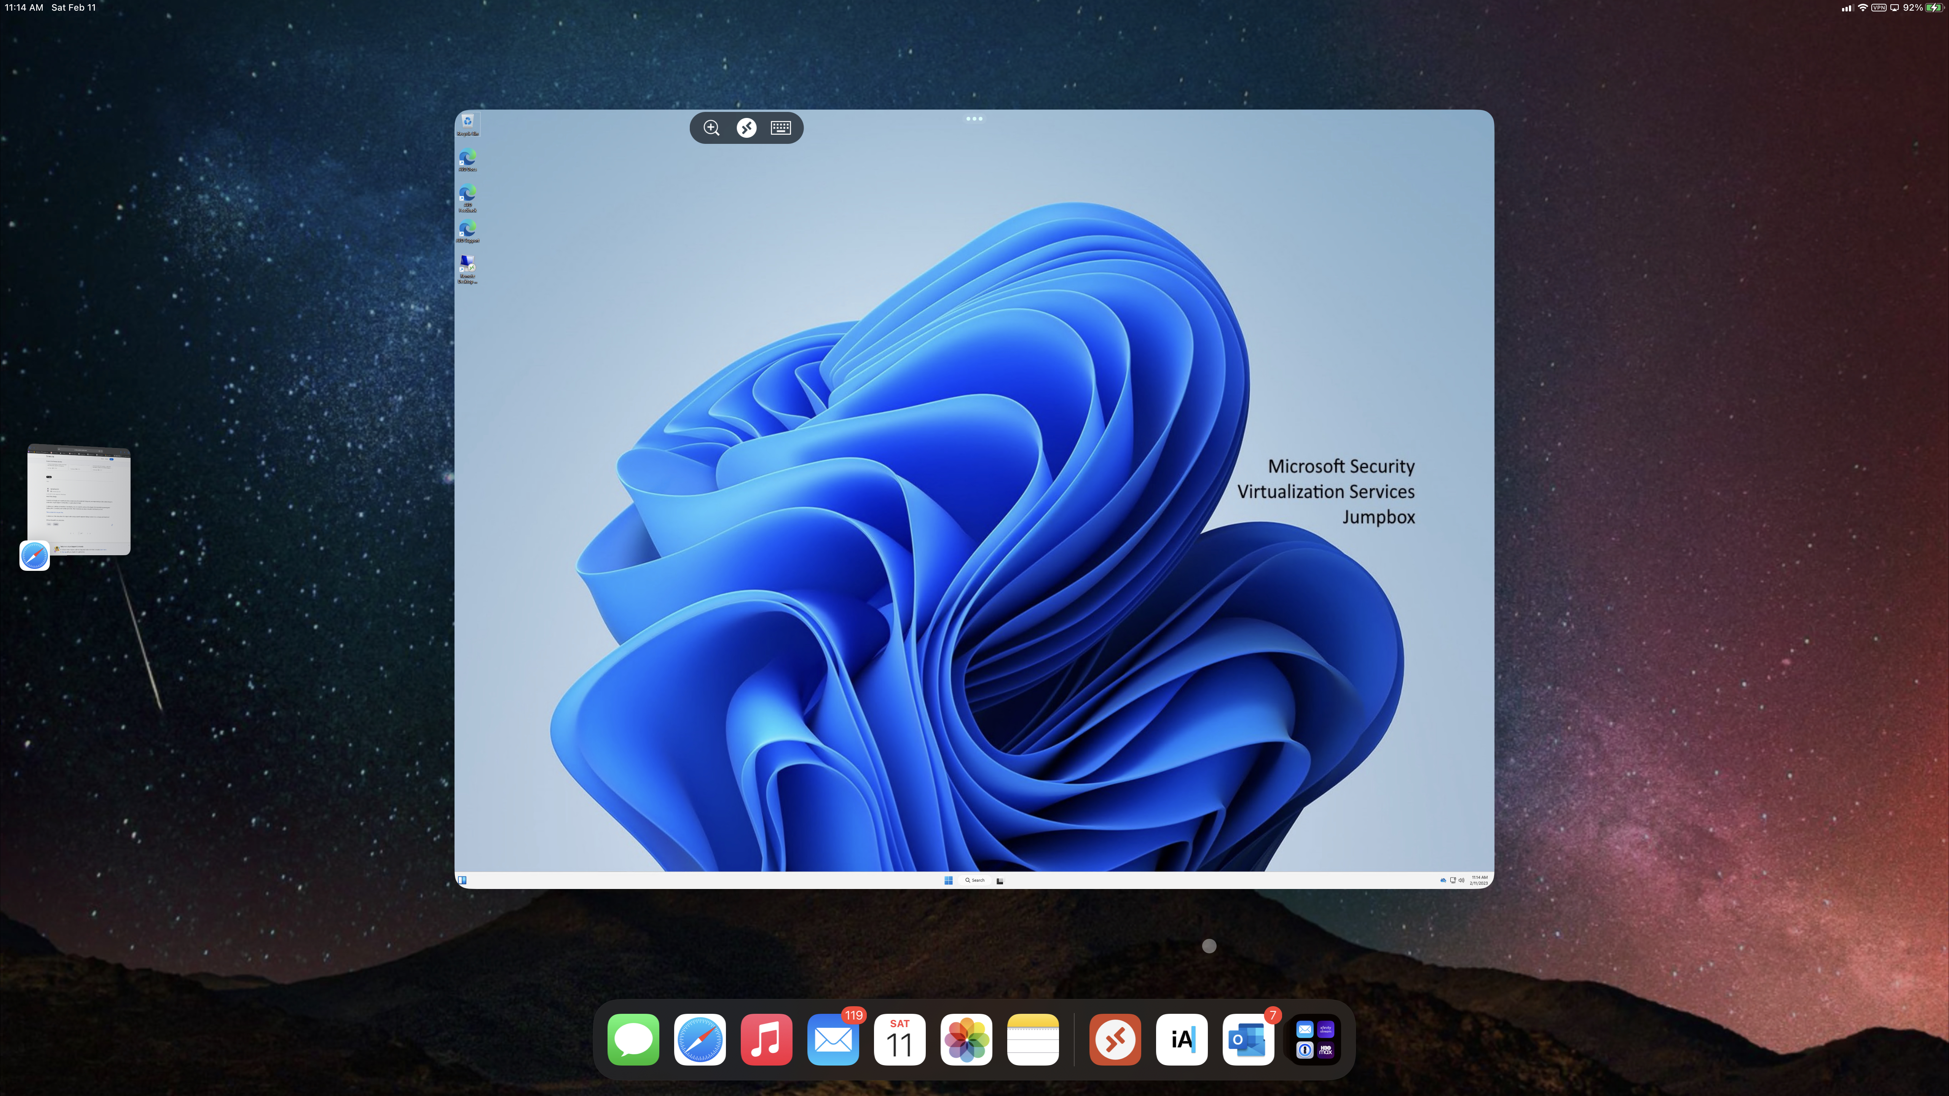Open the Windows Start button
The image size is (1949, 1096).
pyautogui.click(x=948, y=881)
